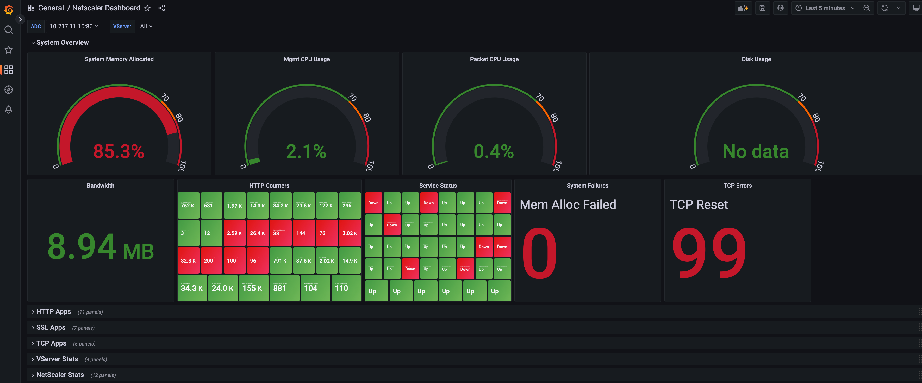Open Mgmt CPU Usage panel title menu
This screenshot has width=922, height=383.
(307, 59)
